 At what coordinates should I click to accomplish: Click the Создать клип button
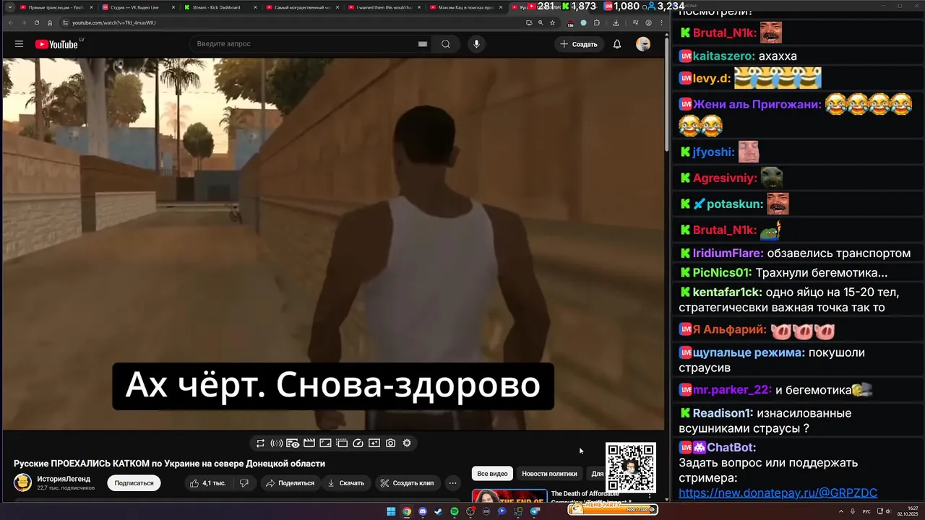407,483
